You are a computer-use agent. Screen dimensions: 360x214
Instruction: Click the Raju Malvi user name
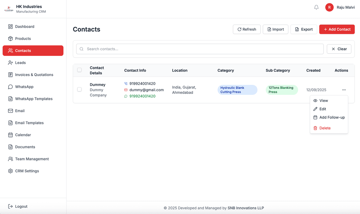coord(346,7)
